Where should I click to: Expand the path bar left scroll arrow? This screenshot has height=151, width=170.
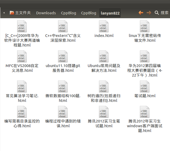coord(4,13)
